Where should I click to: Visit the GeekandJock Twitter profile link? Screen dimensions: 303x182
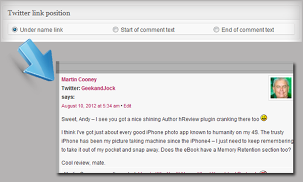98,88
